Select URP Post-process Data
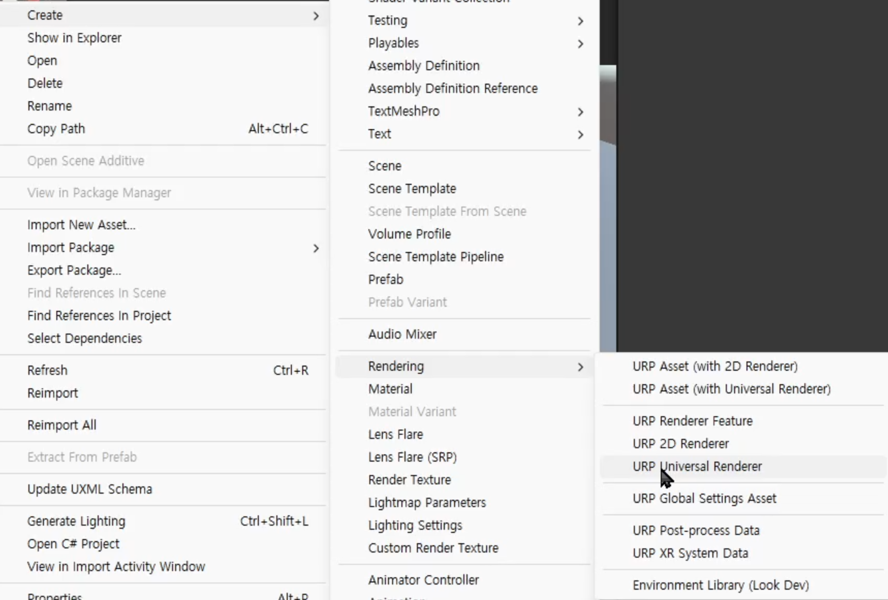The width and height of the screenshot is (888, 600). coord(743,531)
